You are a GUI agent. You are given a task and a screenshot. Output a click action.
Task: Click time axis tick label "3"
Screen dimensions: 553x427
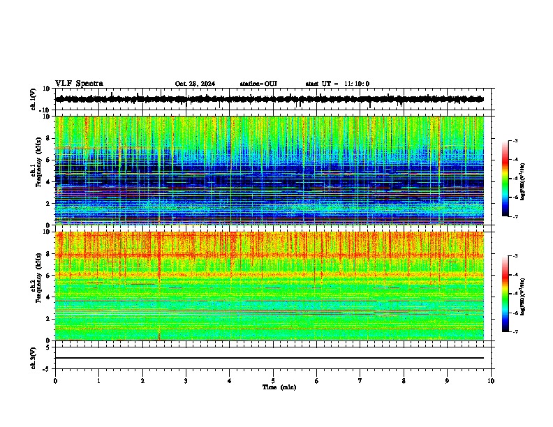tap(186, 381)
